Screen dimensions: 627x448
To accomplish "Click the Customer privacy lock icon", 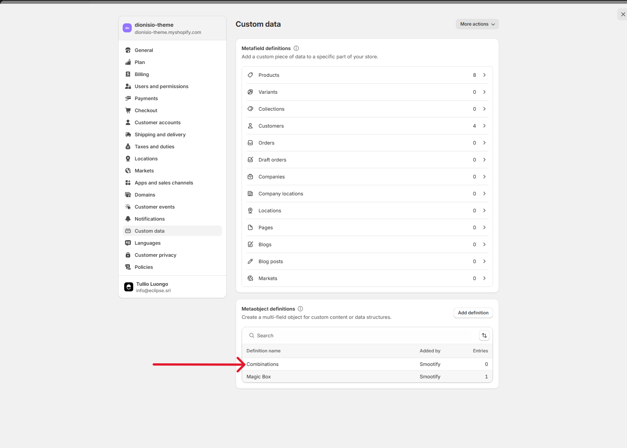I will (128, 255).
